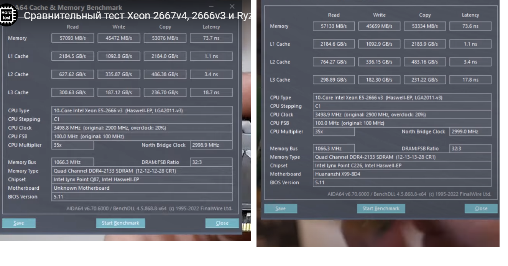Viewport: 508px width, 266px height.
Task: Click DRAM:FSB ratio 32:3 in left window
Action: click(211, 162)
